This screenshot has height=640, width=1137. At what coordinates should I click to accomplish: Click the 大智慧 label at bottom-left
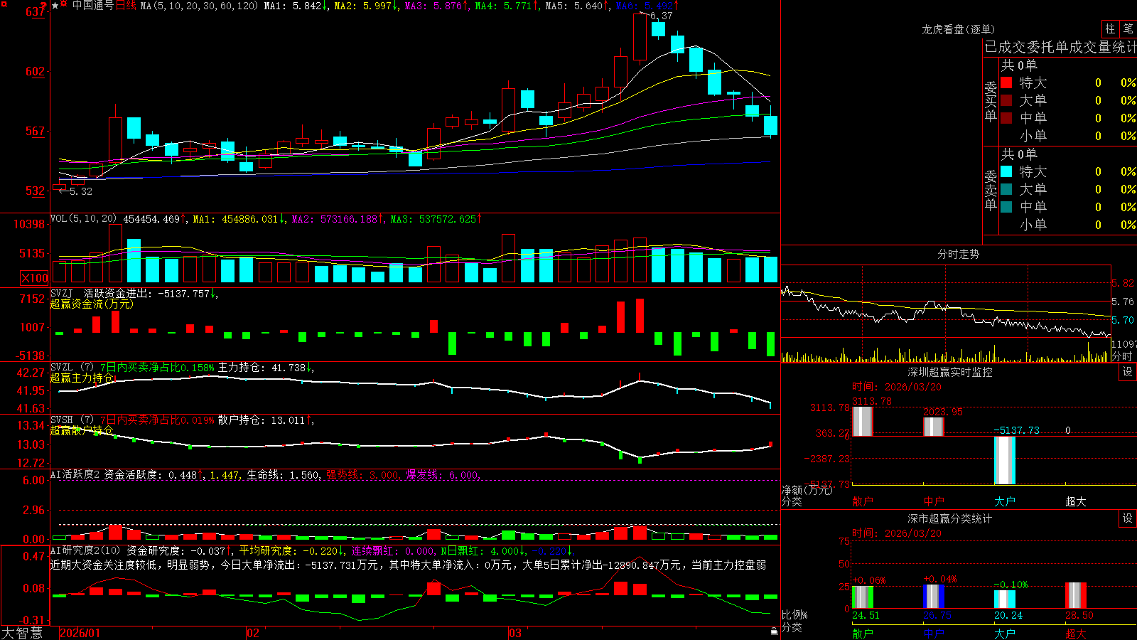tap(22, 633)
